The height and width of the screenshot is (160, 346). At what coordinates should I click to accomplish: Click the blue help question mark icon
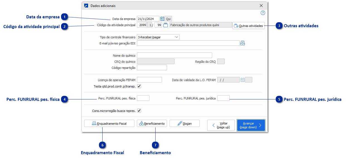pyautogui.click(x=263, y=13)
